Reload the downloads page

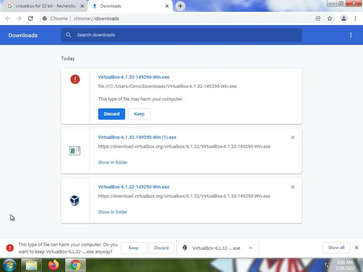30,18
